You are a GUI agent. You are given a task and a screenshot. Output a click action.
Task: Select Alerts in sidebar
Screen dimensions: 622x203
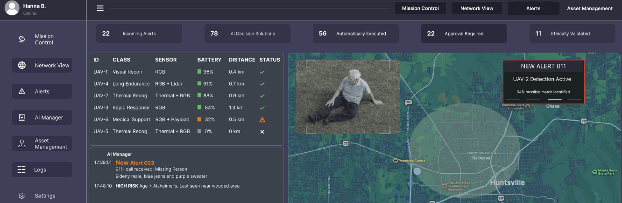point(42,91)
